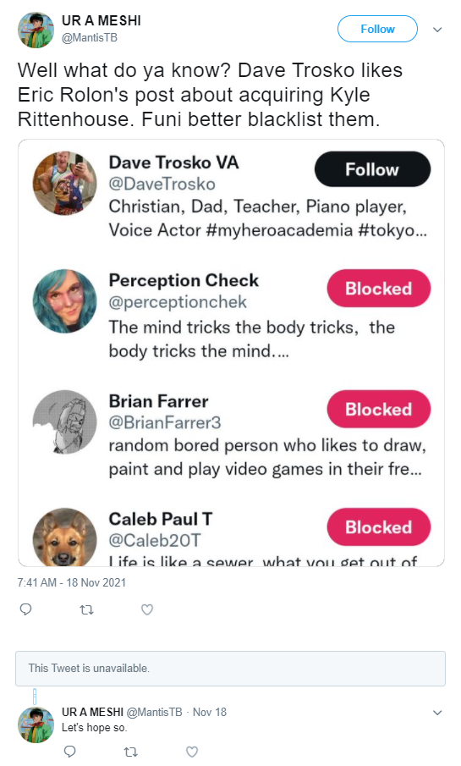This screenshot has height=766, width=461.
Task: Open UR A MESHI profile avatar at top
Action: tap(36, 30)
